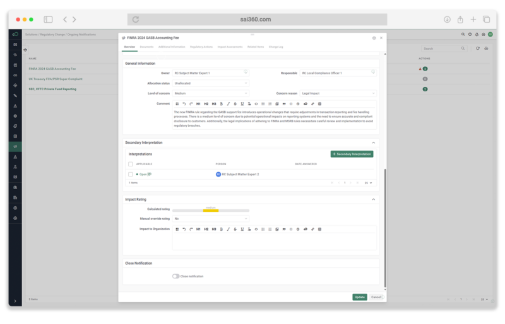
Task: Redo in Impact to Organization editor
Action: point(191,229)
